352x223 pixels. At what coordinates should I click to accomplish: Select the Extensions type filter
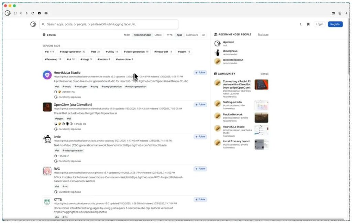pyautogui.click(x=192, y=35)
